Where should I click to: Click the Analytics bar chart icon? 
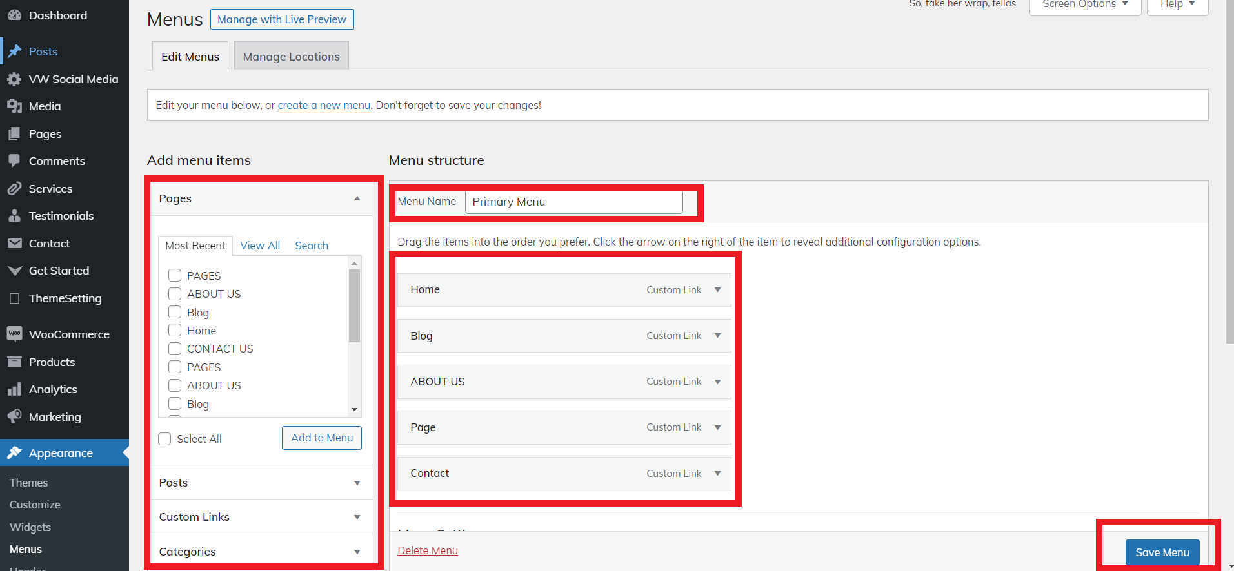pyautogui.click(x=14, y=389)
